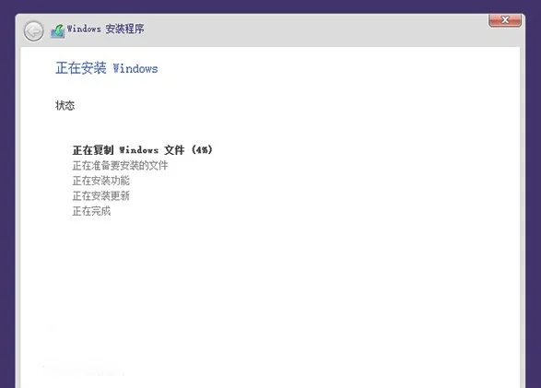The image size is (541, 388).
Task: Select the '正在准备要安装的文件' step
Action: 120,166
